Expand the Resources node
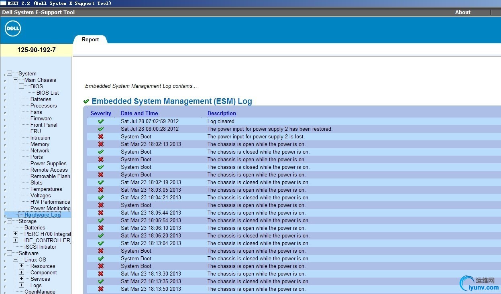Screen dimensions: 501x294 point(21,266)
